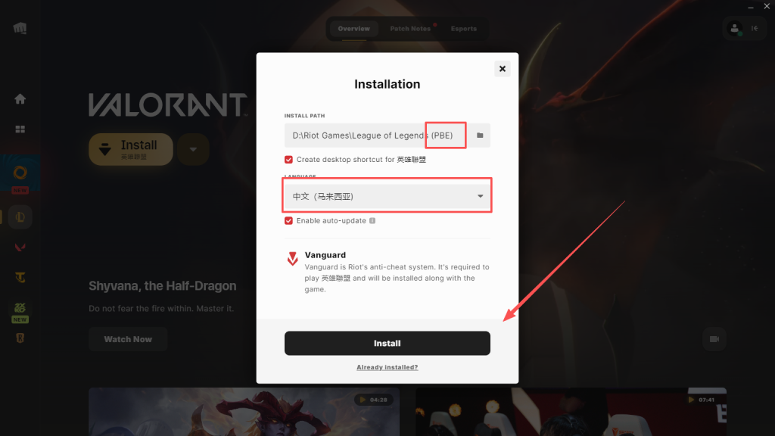
Task: Select the Legends of Runeterra sidebar icon
Action: coord(20,338)
